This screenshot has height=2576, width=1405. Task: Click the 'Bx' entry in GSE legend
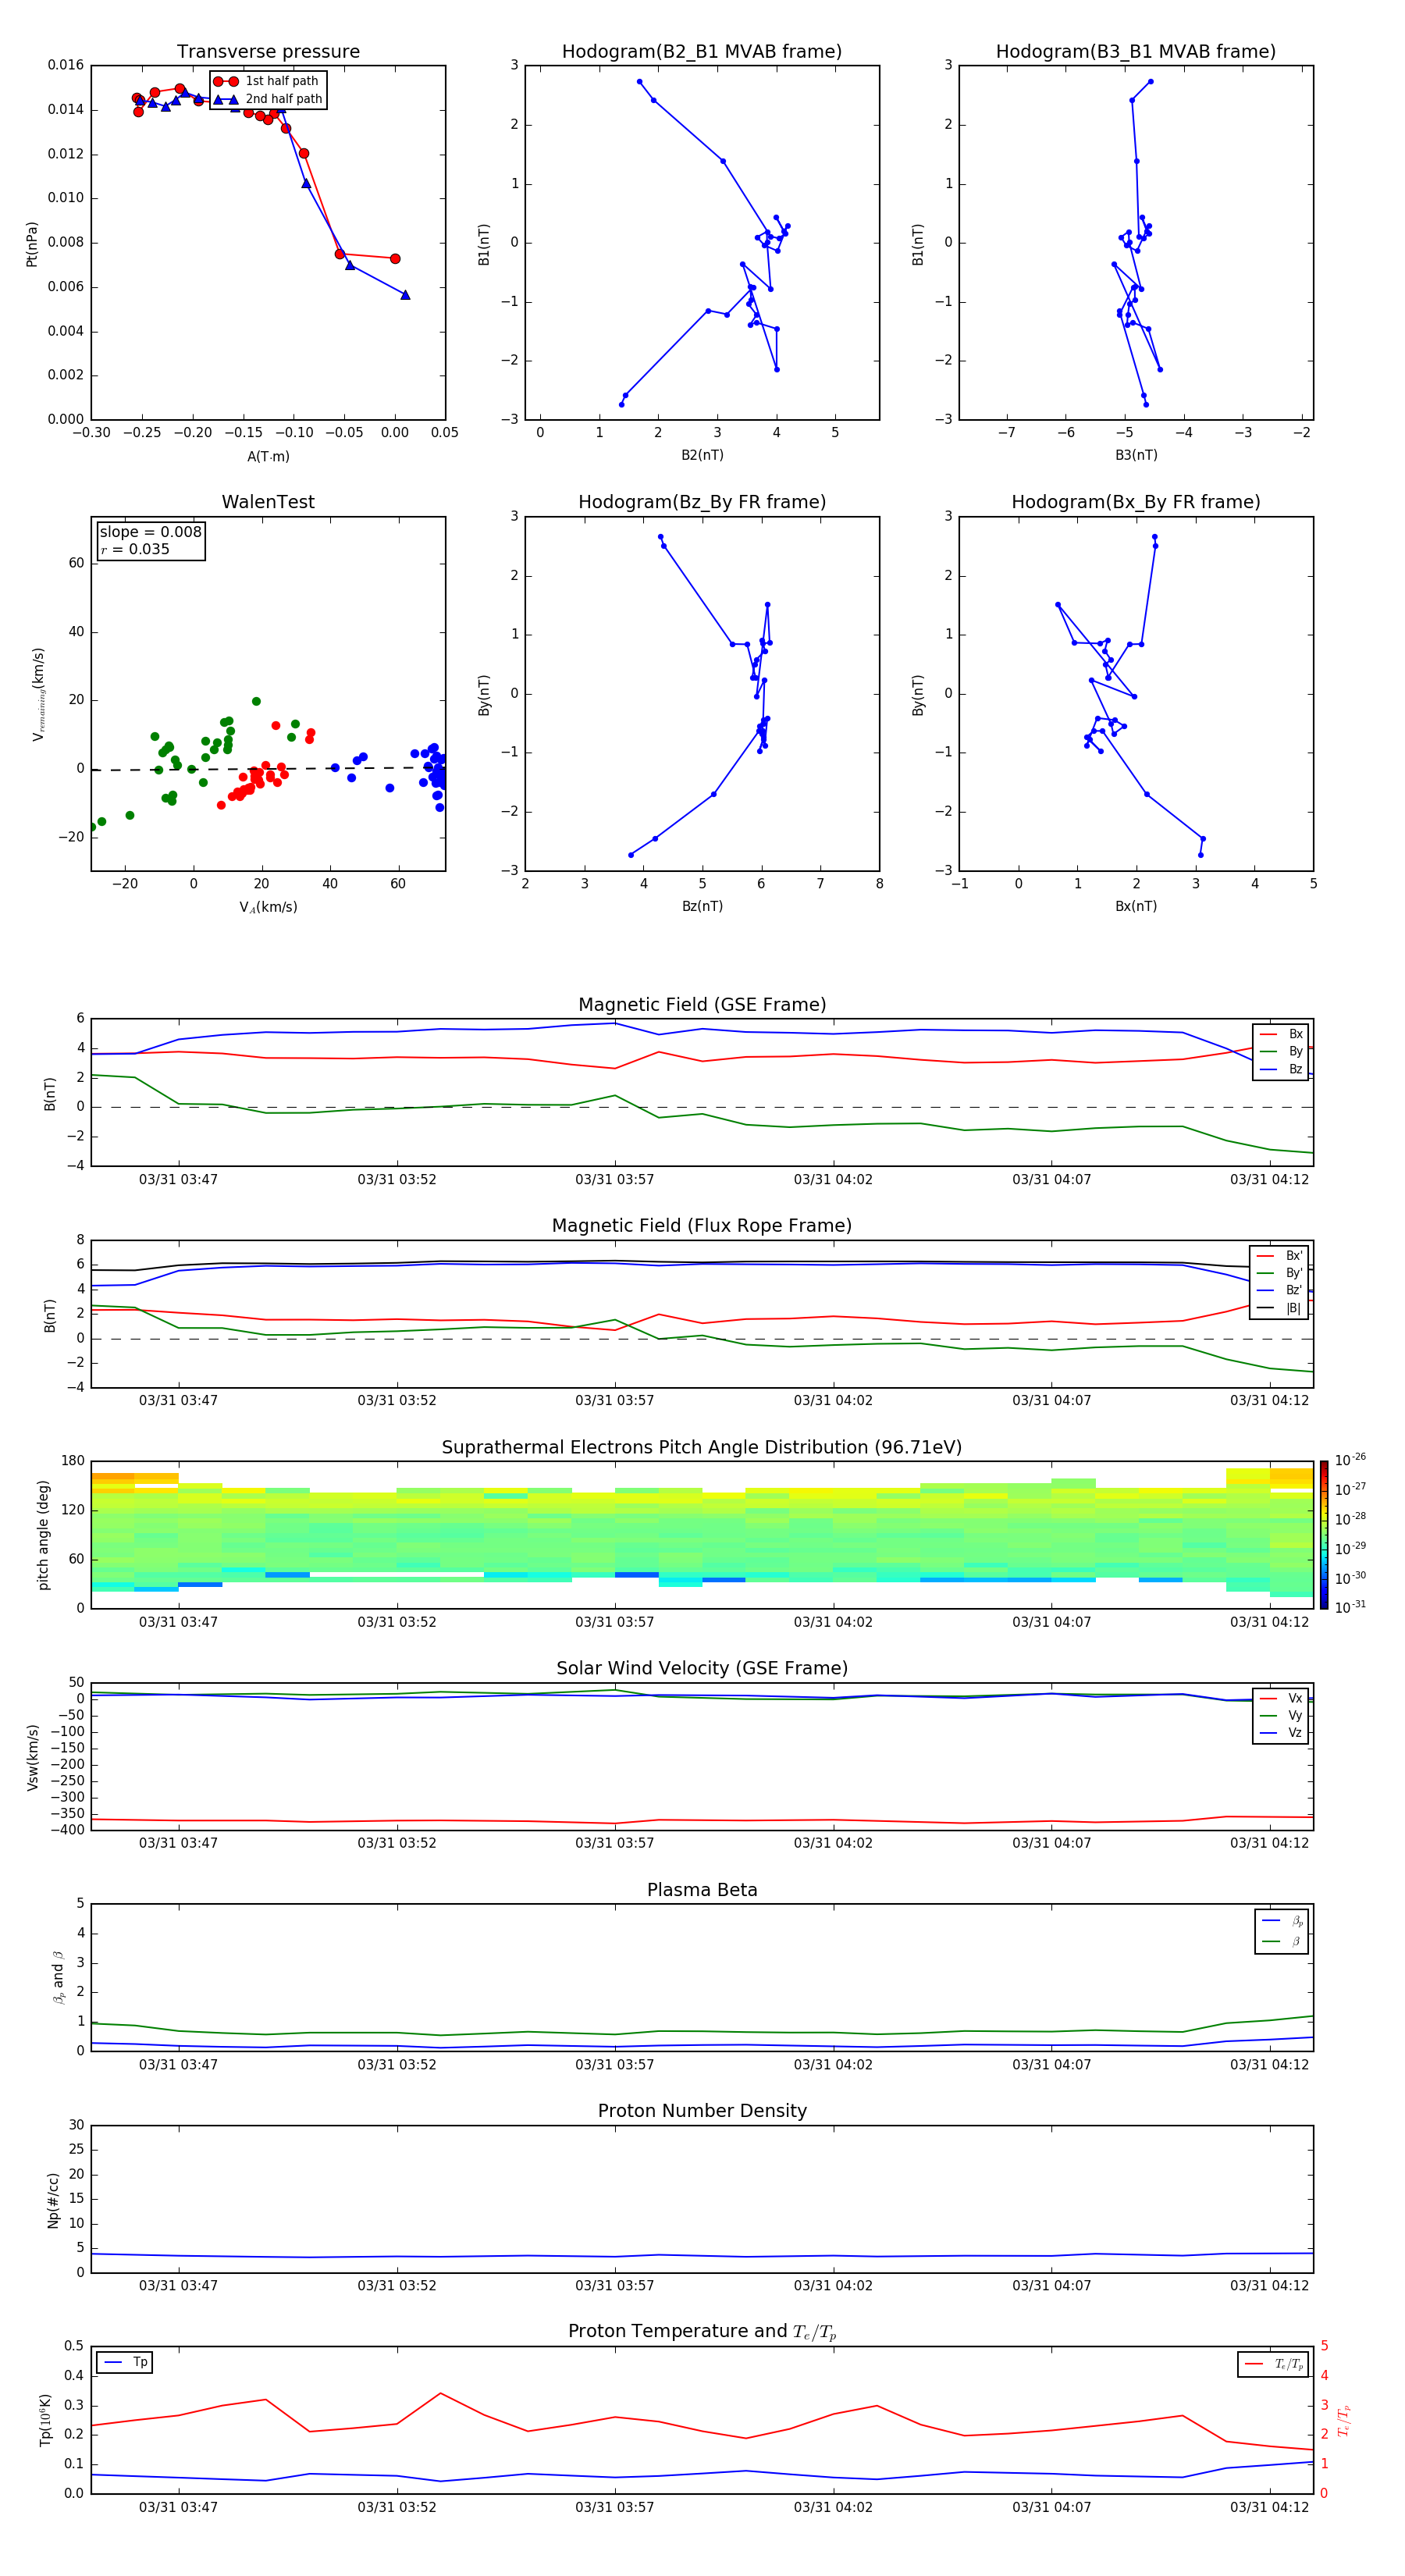pyautogui.click(x=1282, y=1034)
